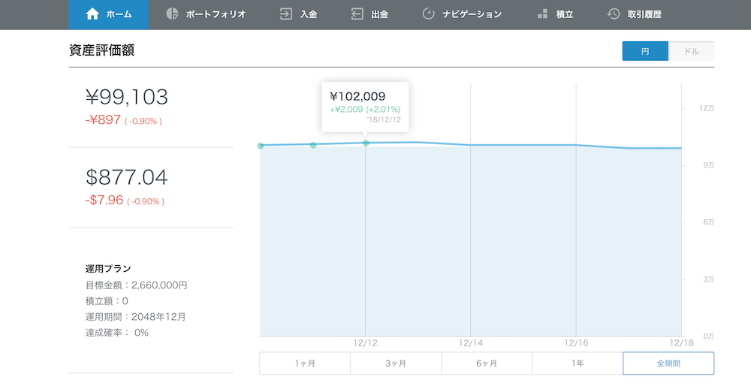
Task: Select the 1年 chart period
Action: tap(578, 363)
